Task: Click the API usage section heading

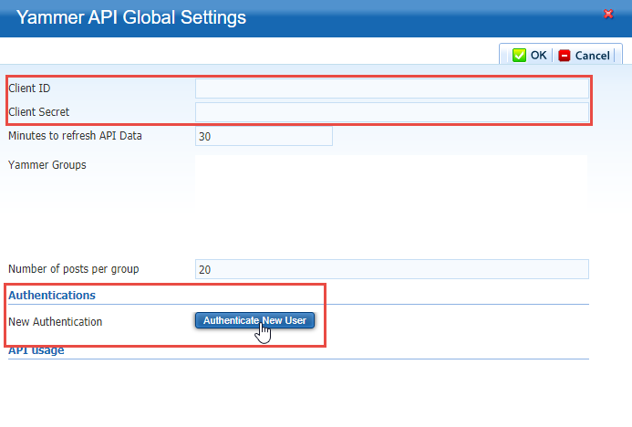Action: click(36, 350)
